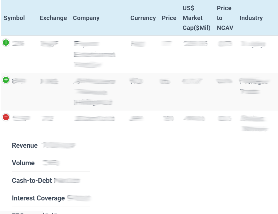278x214 pixels.
Task: Click the Volume label in expanded details
Action: coord(23,163)
